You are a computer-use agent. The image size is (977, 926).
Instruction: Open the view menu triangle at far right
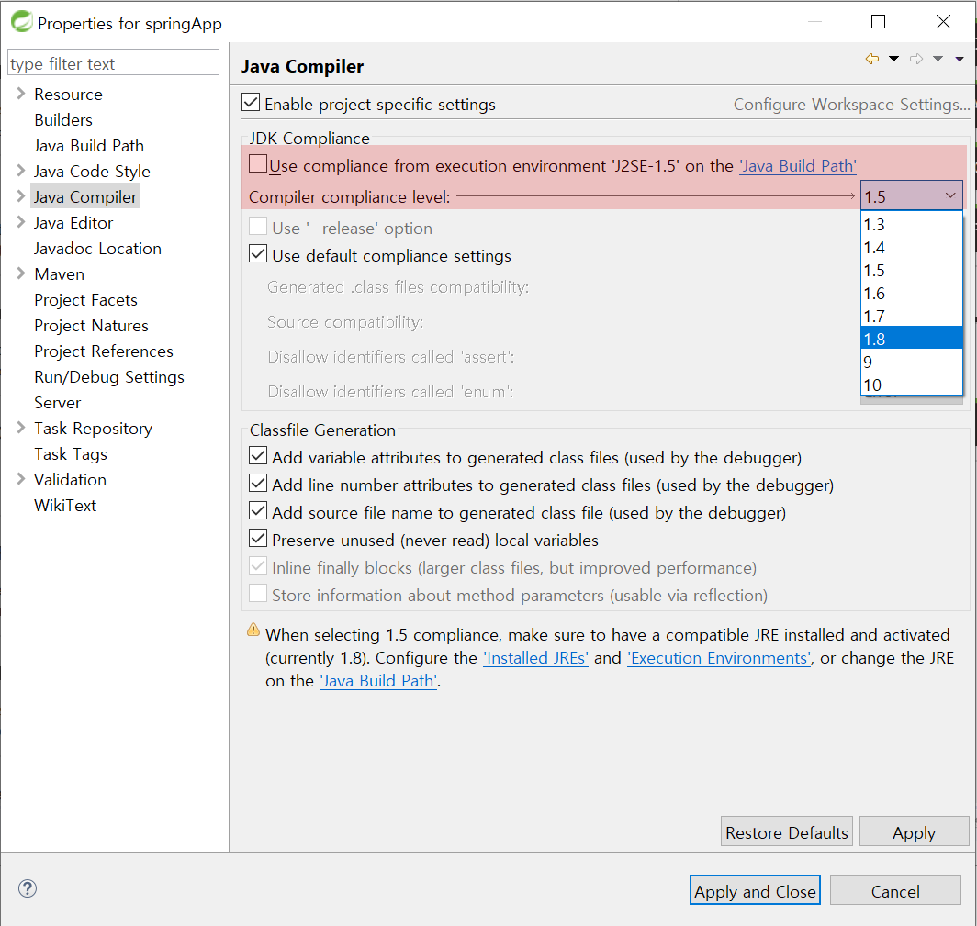[x=960, y=59]
